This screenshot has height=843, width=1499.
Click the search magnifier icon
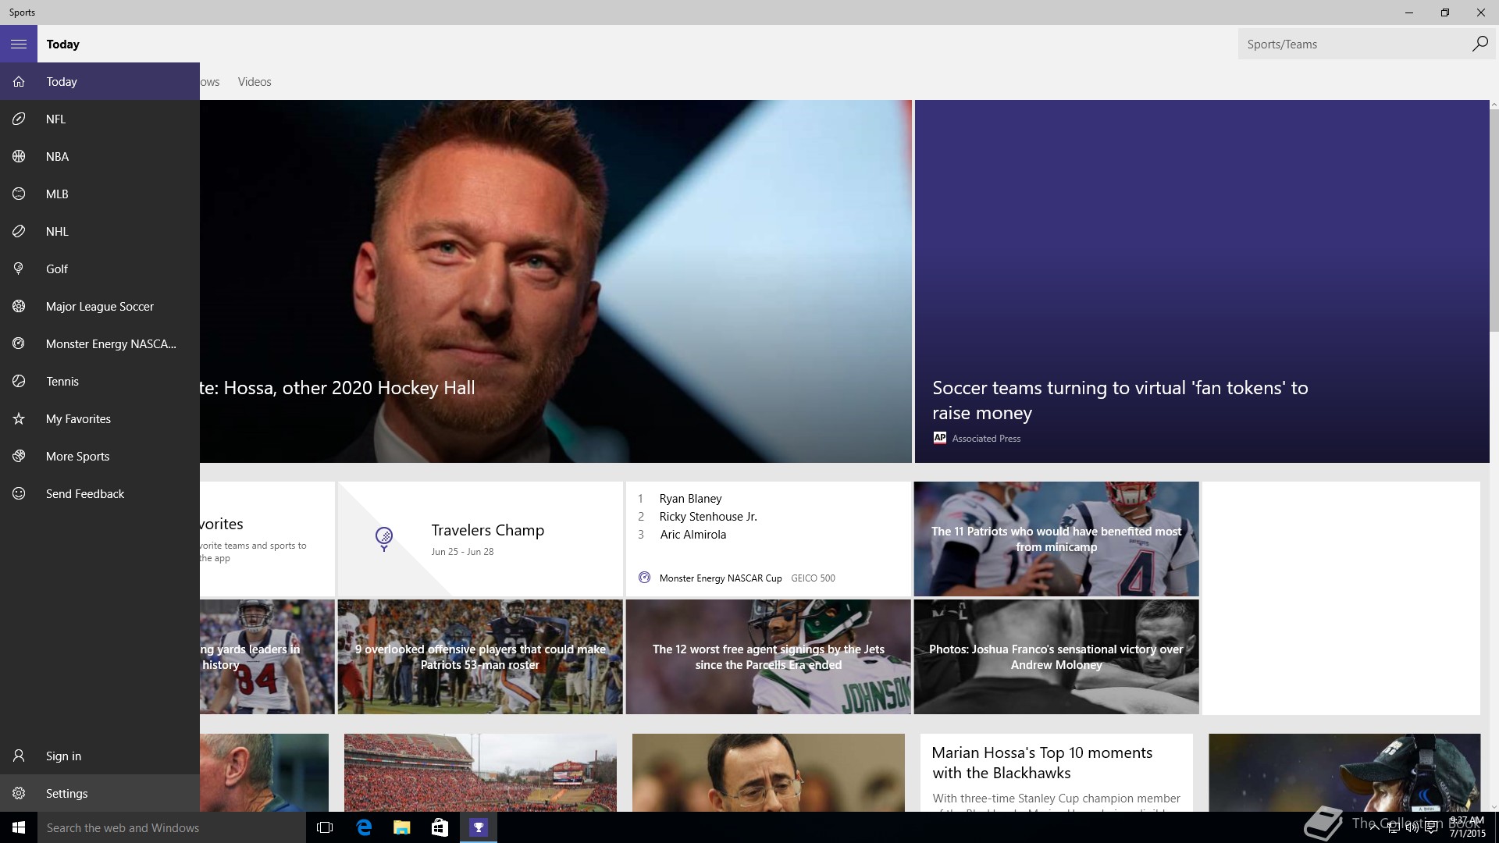[x=1479, y=44]
